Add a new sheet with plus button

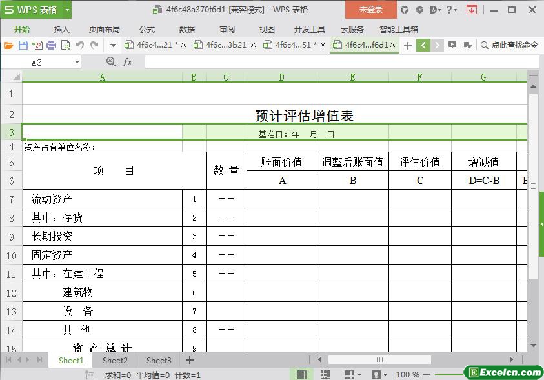[x=190, y=360]
